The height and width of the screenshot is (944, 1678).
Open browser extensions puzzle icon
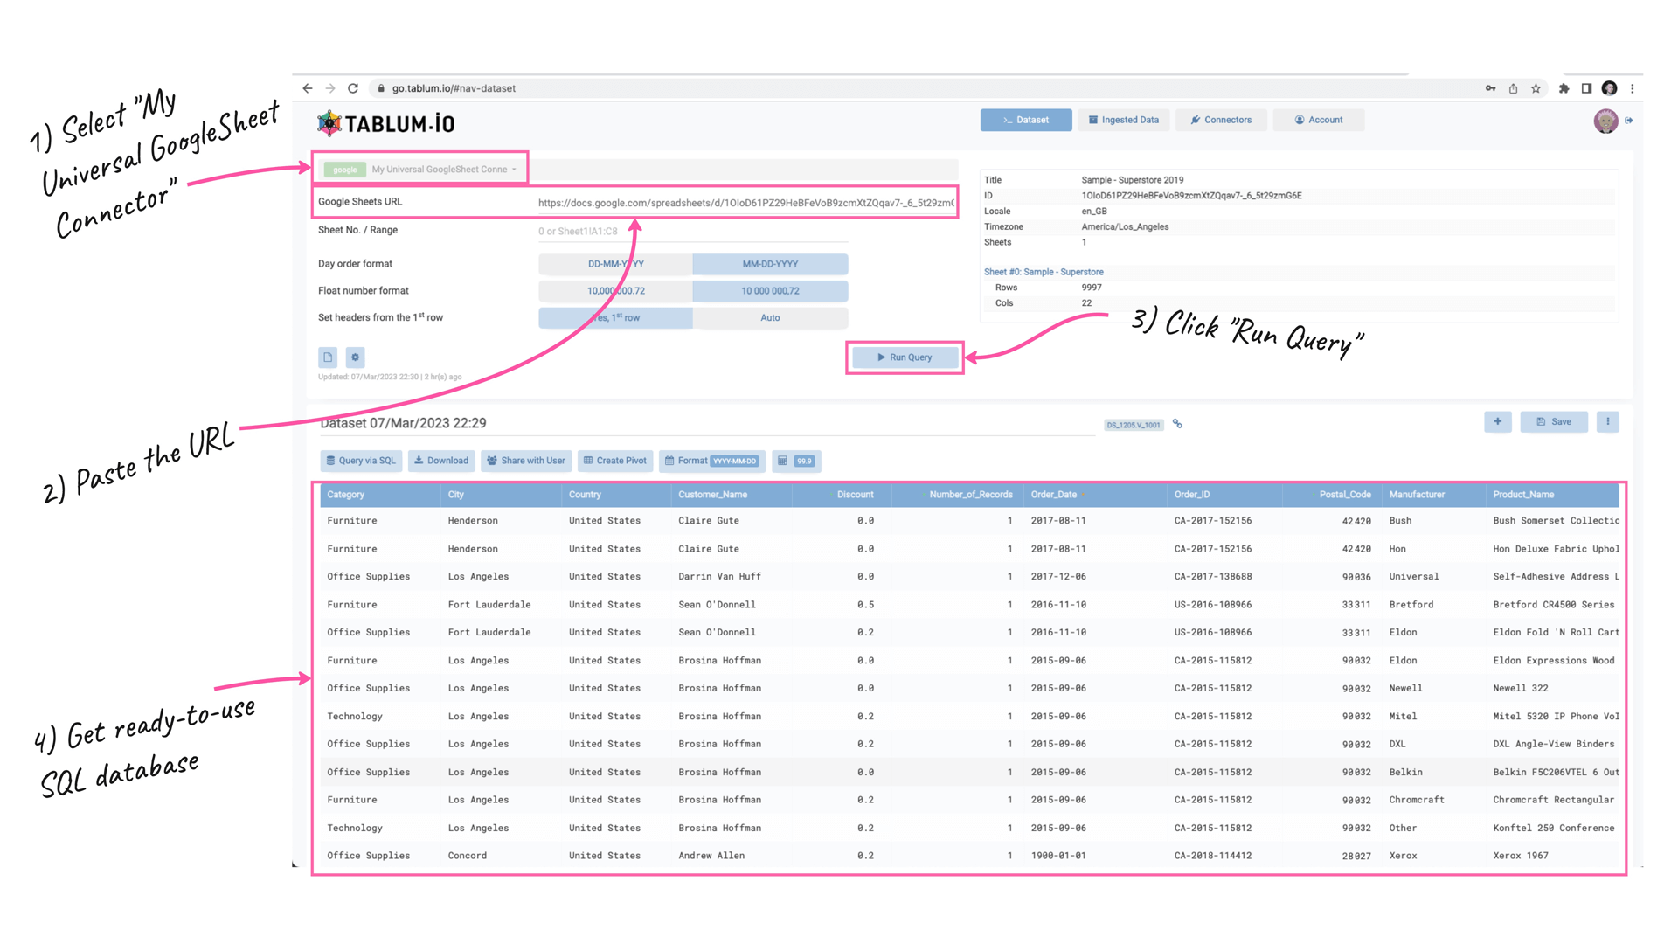1564,88
